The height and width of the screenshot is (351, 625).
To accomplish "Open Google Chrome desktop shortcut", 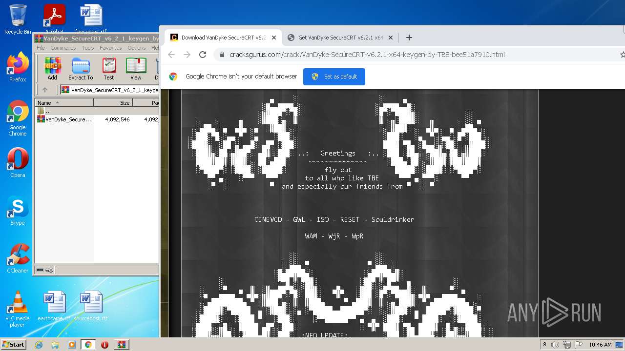I will click(x=18, y=118).
